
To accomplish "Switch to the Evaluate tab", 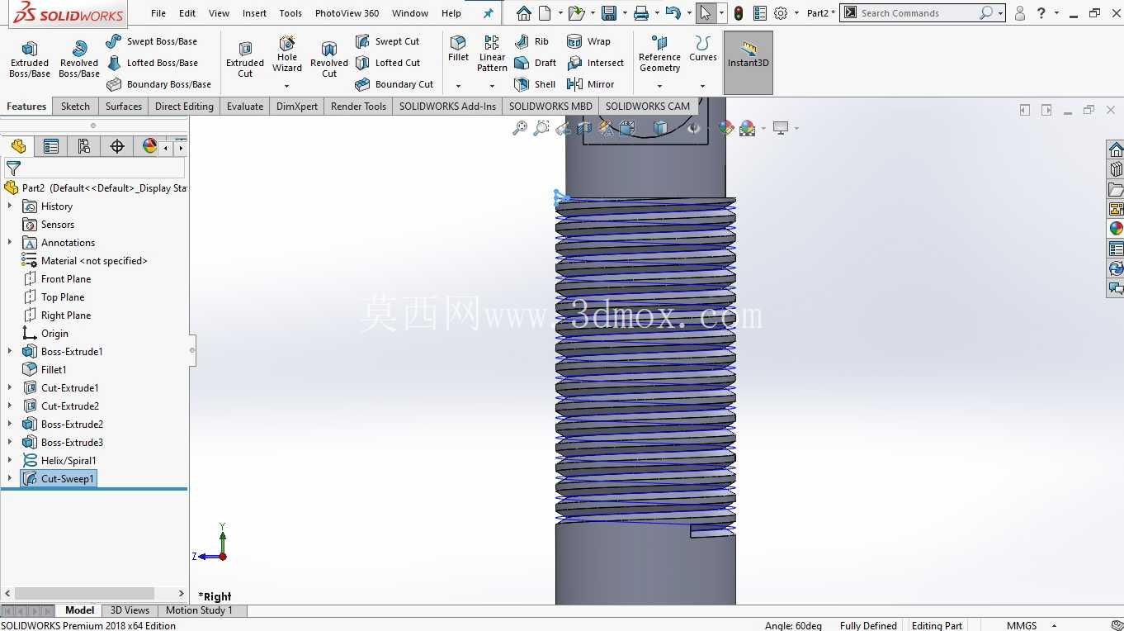I will [x=245, y=106].
